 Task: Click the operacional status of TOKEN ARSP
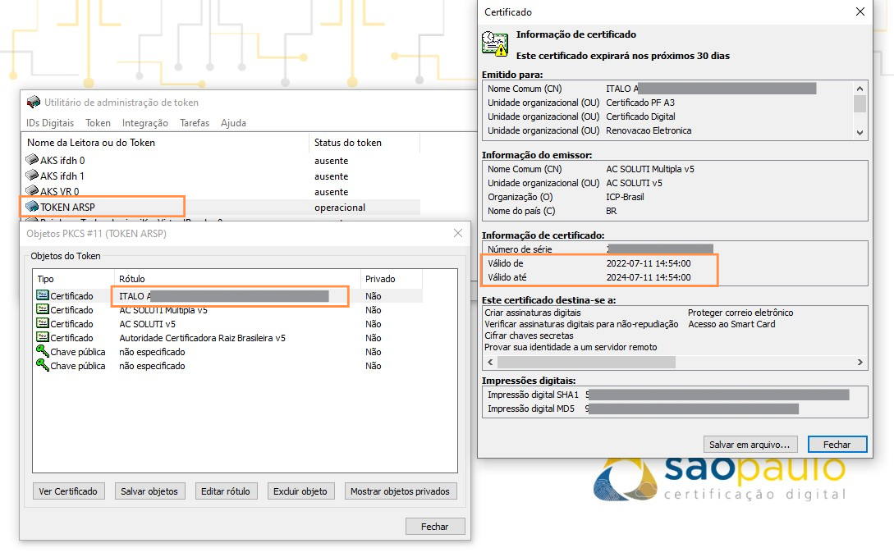(340, 208)
